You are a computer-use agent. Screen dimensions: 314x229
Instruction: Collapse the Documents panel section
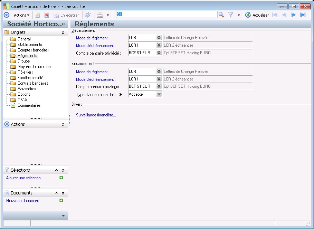pyautogui.click(x=63, y=193)
